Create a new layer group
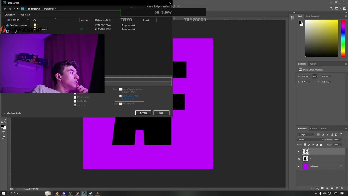348x196 pixels. pos(332,188)
